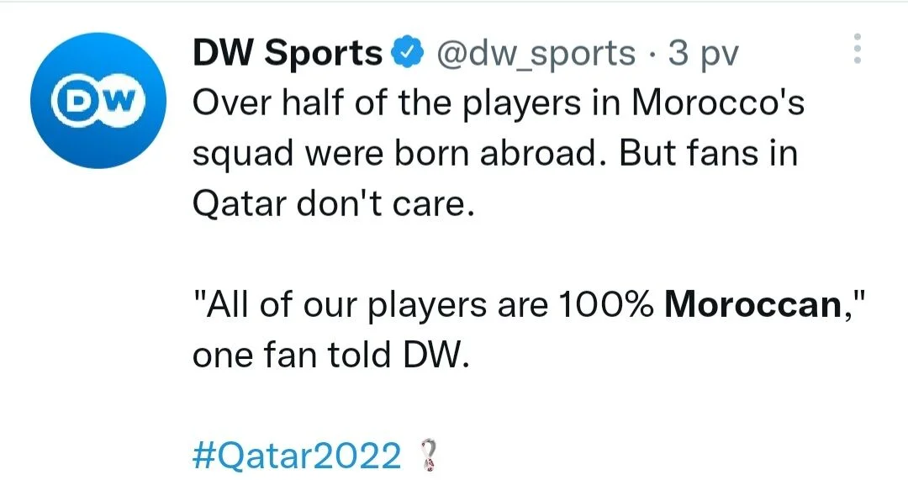Follow the #Qatar2022 hashtag

click(x=298, y=456)
